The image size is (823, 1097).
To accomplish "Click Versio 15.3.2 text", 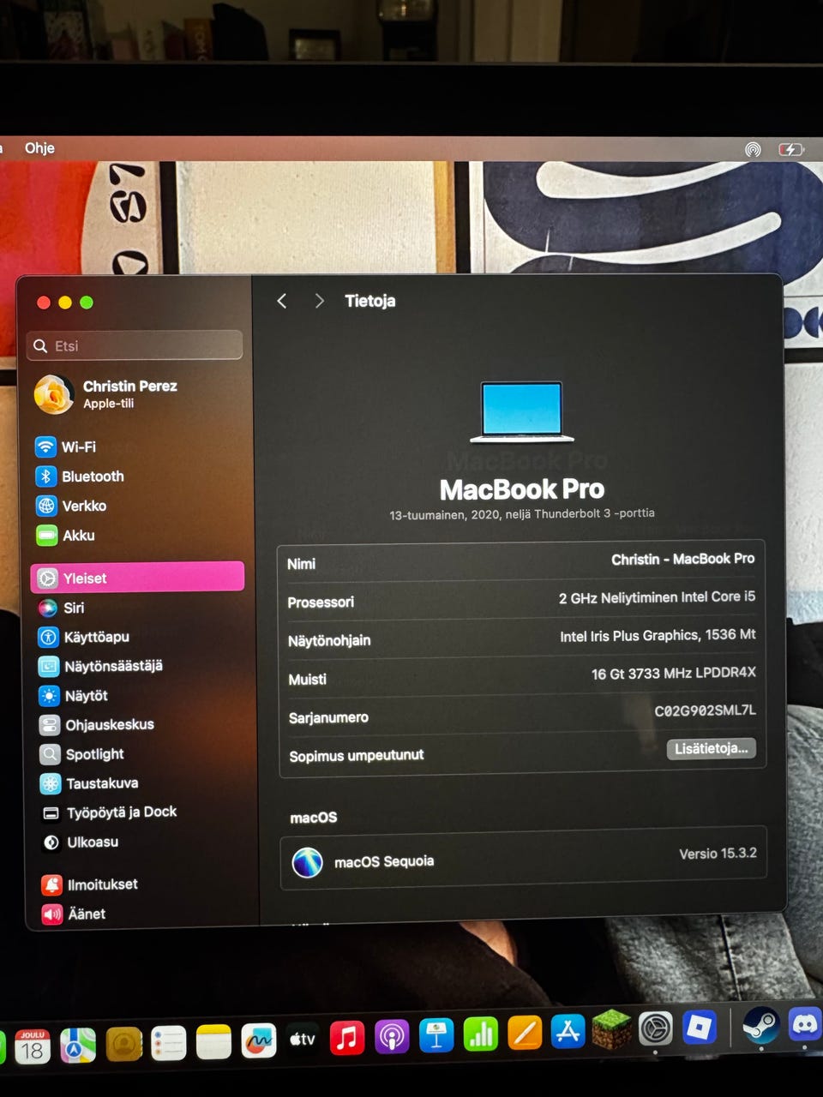I will pyautogui.click(x=718, y=854).
